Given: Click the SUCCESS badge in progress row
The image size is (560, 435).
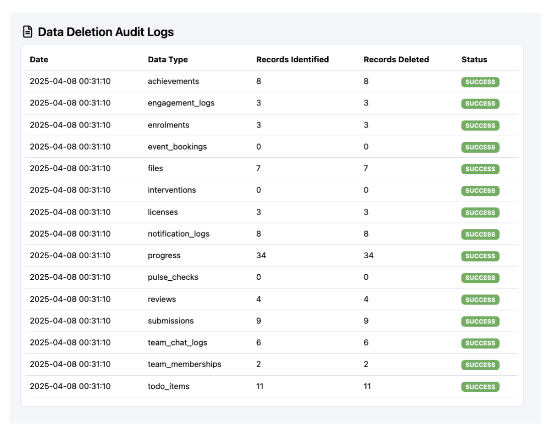Looking at the screenshot, I should click(480, 256).
